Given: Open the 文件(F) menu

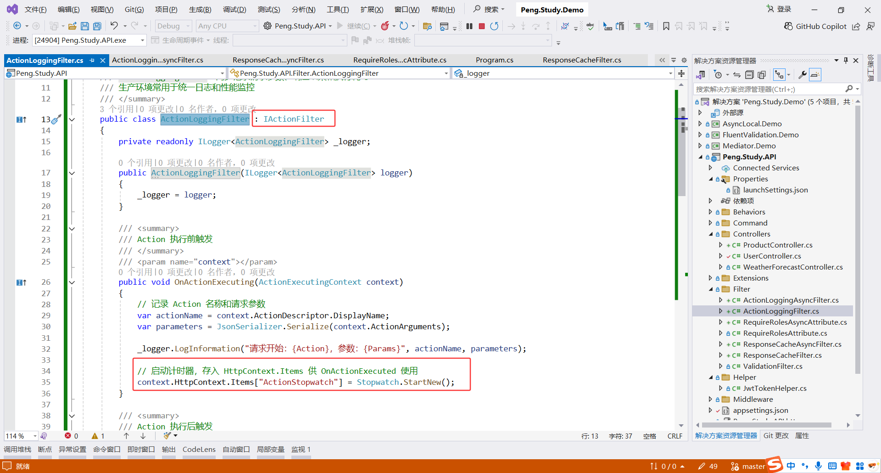Looking at the screenshot, I should 35,10.
